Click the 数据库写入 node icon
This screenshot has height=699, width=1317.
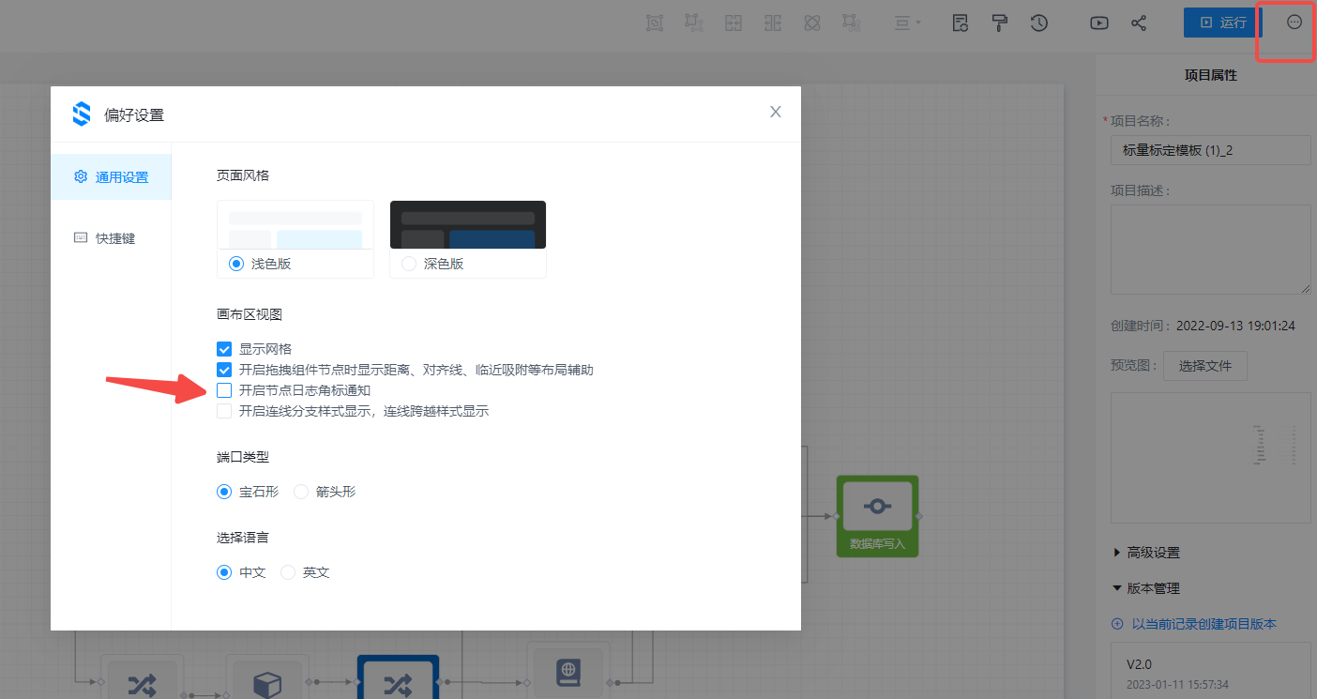pos(876,507)
